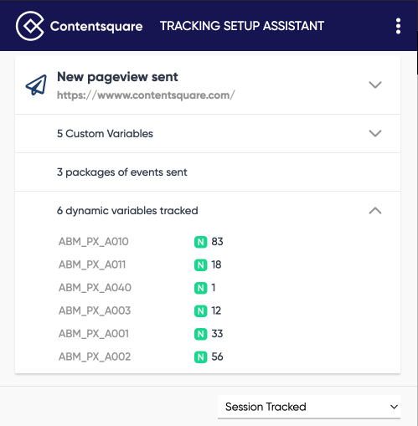
Task: Click the paper plane pageview icon
Action: 36,85
